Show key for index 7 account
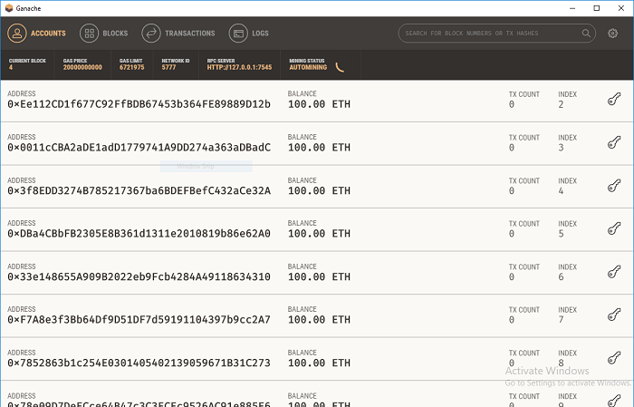 click(614, 315)
